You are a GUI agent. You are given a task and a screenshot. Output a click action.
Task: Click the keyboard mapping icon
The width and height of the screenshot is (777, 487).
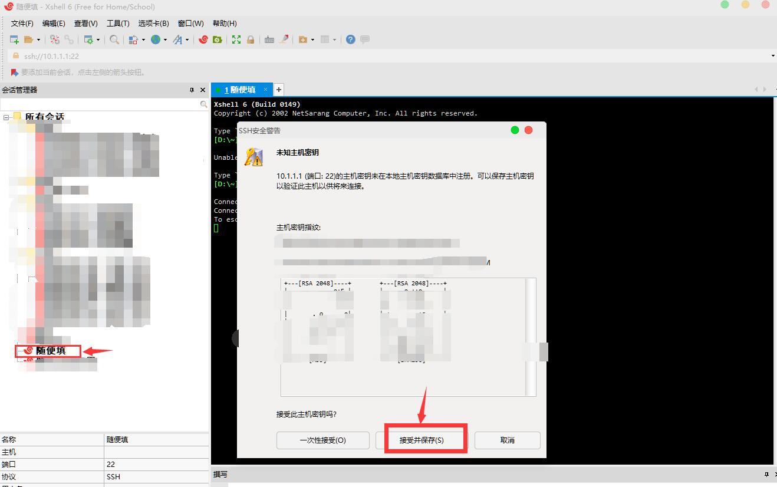click(269, 40)
